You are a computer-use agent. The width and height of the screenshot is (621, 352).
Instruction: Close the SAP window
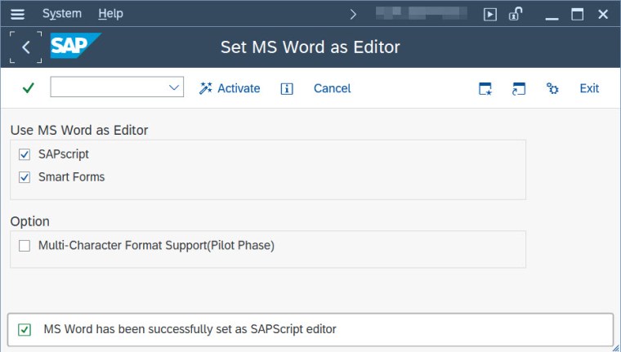coord(603,14)
